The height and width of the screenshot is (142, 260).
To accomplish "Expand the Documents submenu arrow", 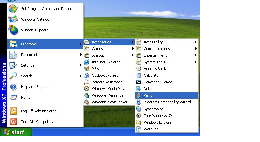I will pyautogui.click(x=81, y=55).
